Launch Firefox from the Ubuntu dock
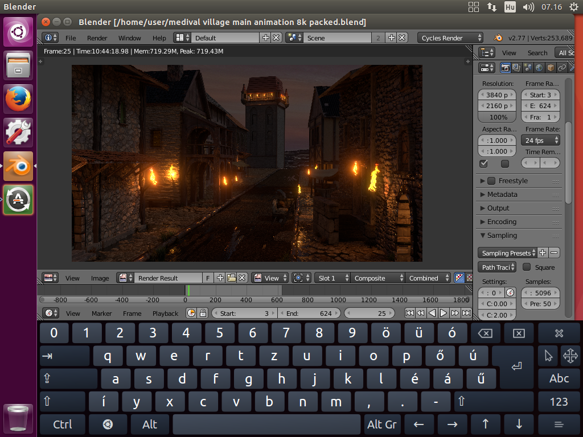Screen dimensions: 583x437 (18, 99)
